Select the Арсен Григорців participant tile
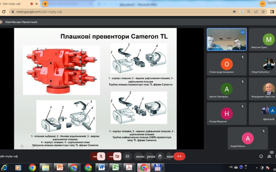Image resolution: width=276 pixels, height=172 pixels. coord(227,89)
